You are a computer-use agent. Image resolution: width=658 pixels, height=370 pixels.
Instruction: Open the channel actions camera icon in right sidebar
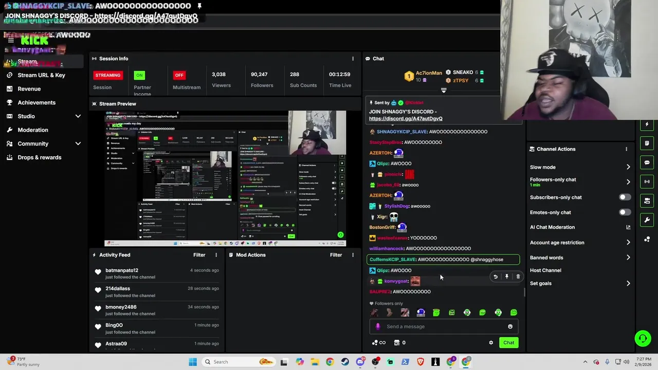pos(647,200)
